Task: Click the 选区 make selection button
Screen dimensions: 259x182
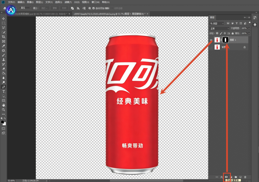Action: tap(44, 8)
